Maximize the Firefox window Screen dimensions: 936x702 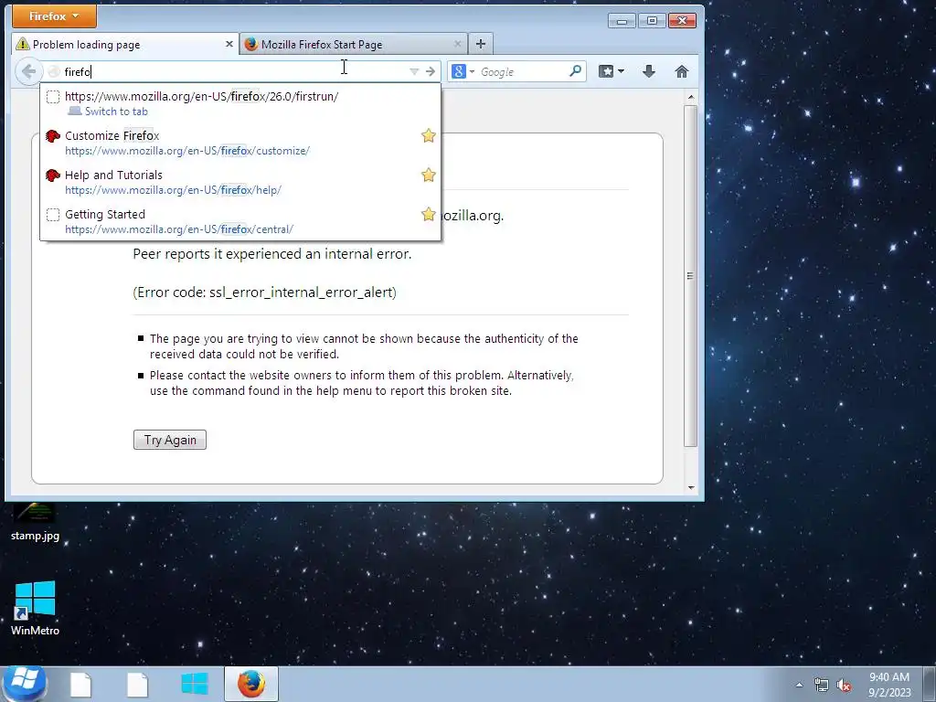[652, 21]
